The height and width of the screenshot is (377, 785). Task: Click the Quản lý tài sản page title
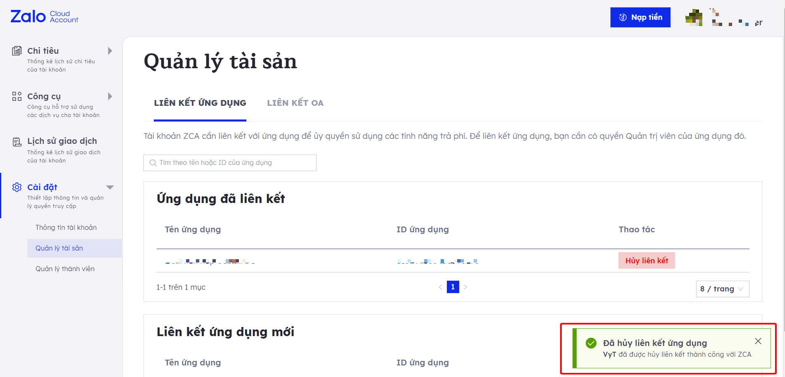click(x=220, y=62)
